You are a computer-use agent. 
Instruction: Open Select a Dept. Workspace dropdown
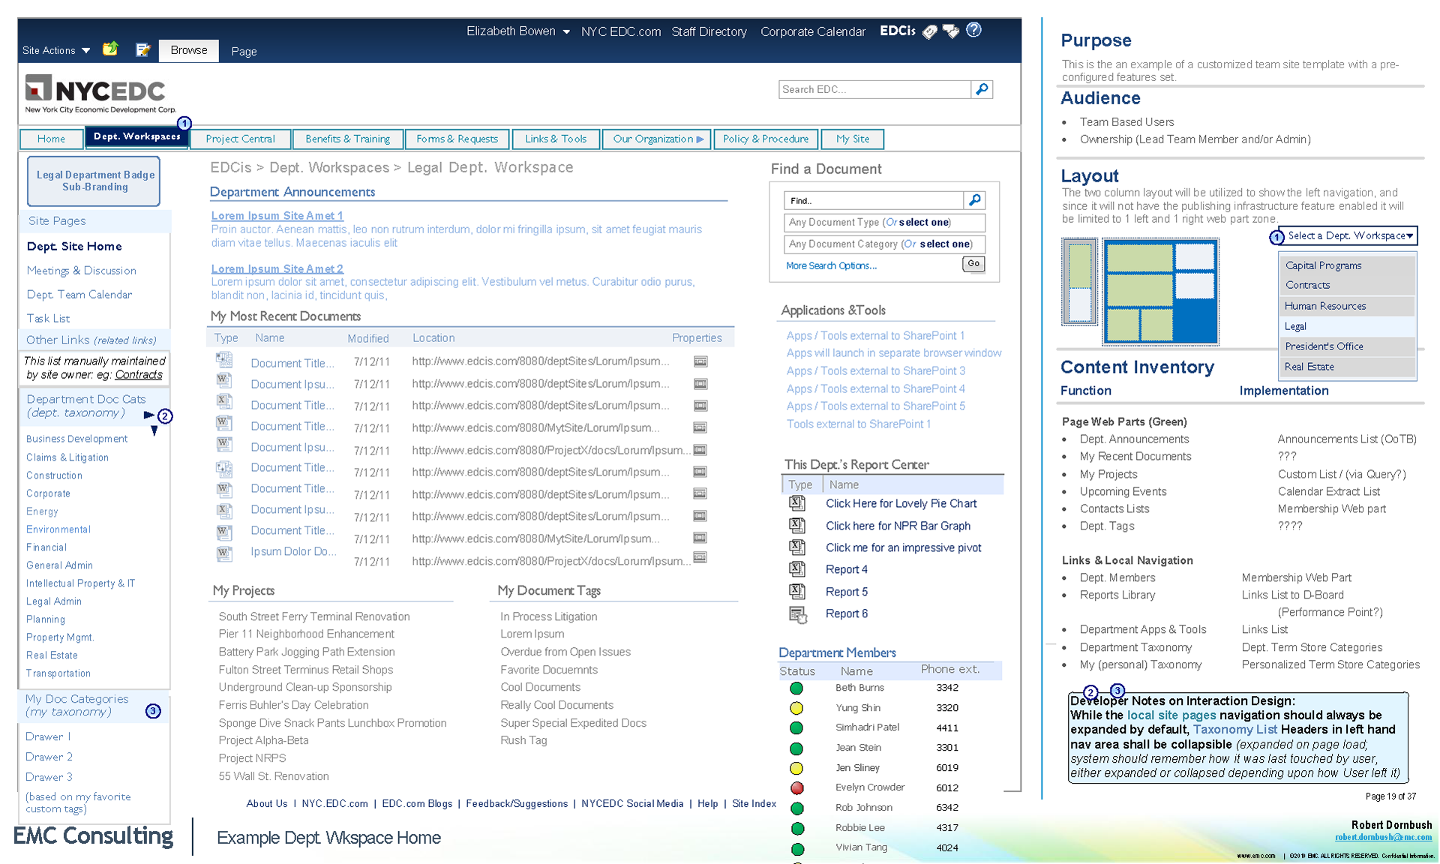click(1348, 235)
